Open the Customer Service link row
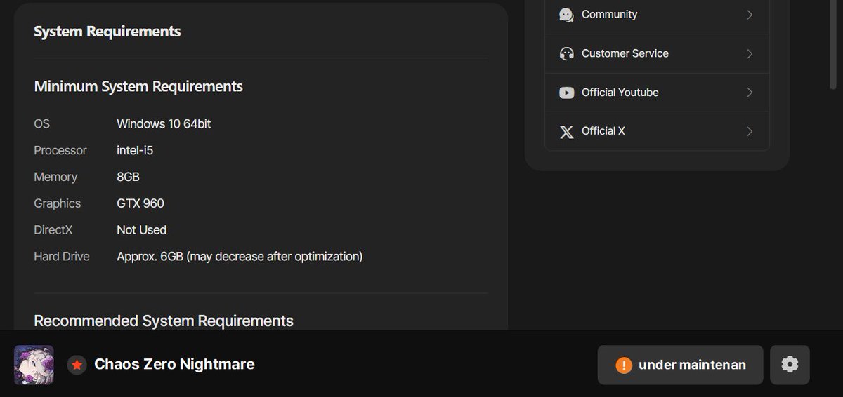The height and width of the screenshot is (397, 843). [x=657, y=54]
